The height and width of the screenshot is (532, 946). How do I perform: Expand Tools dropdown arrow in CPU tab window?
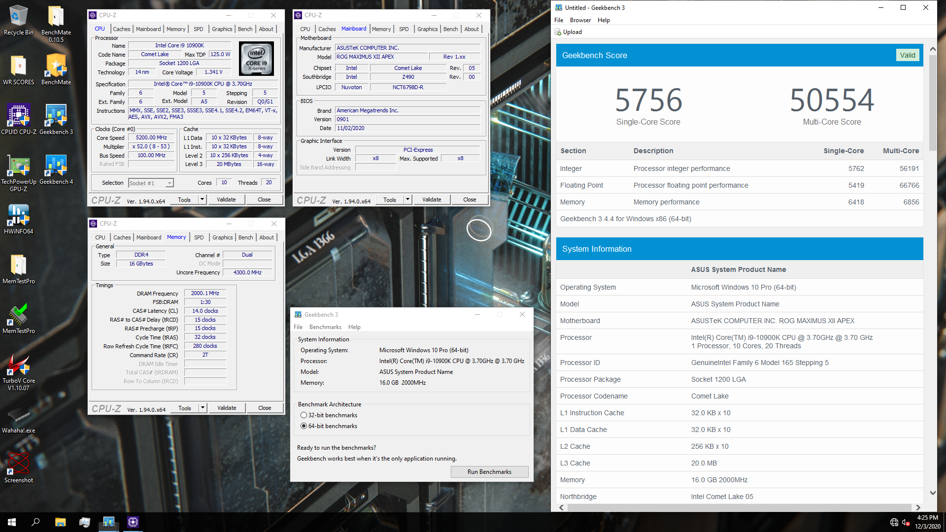(x=202, y=199)
